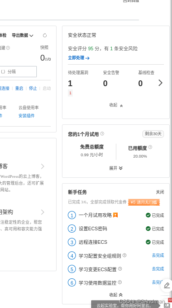
Task: Click the 剩余30天 badge
Action: click(153, 134)
